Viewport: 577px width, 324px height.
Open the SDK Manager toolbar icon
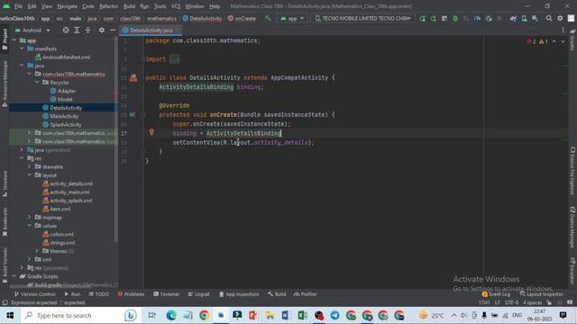click(x=535, y=18)
